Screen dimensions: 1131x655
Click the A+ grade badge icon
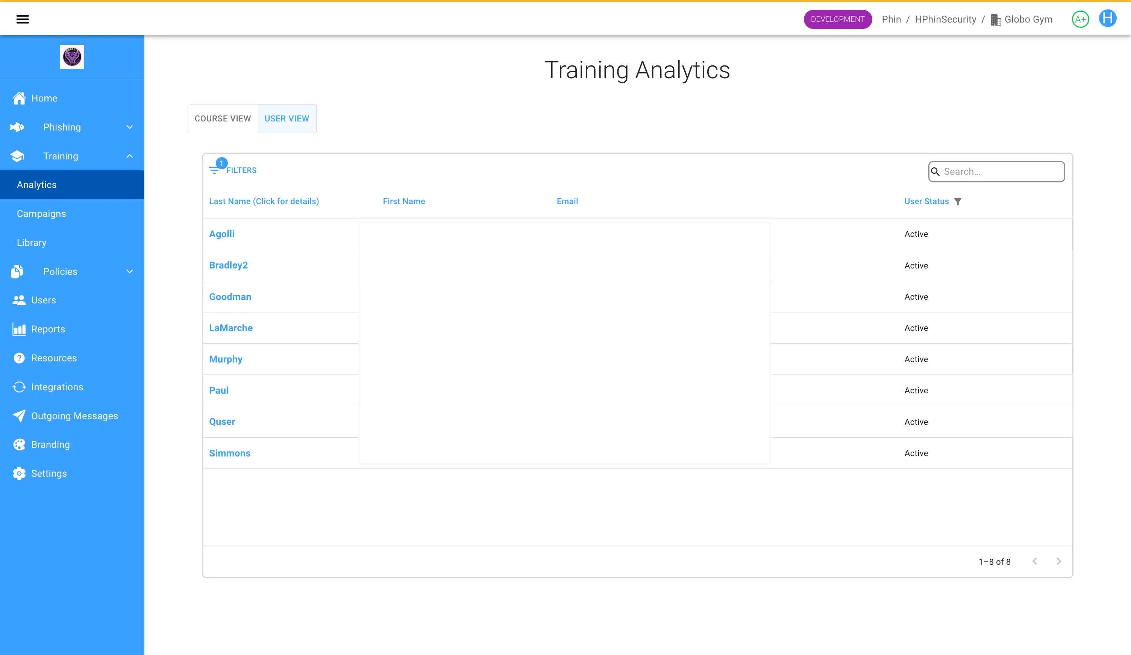click(1080, 19)
